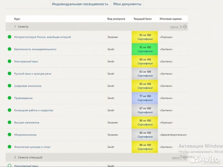The image size is (223, 167).
Task: Click the Текущий балл column header
Action: (x=142, y=19)
